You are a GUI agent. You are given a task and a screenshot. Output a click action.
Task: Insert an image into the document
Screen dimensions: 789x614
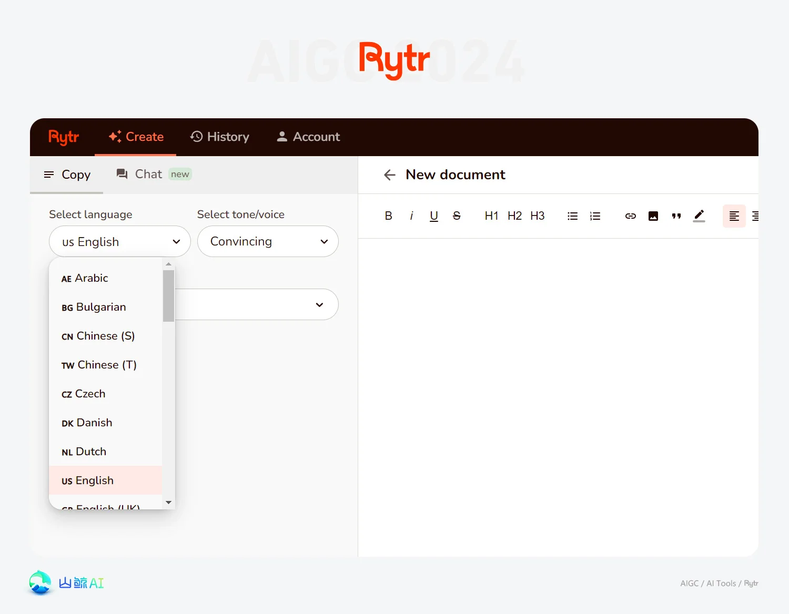(653, 216)
